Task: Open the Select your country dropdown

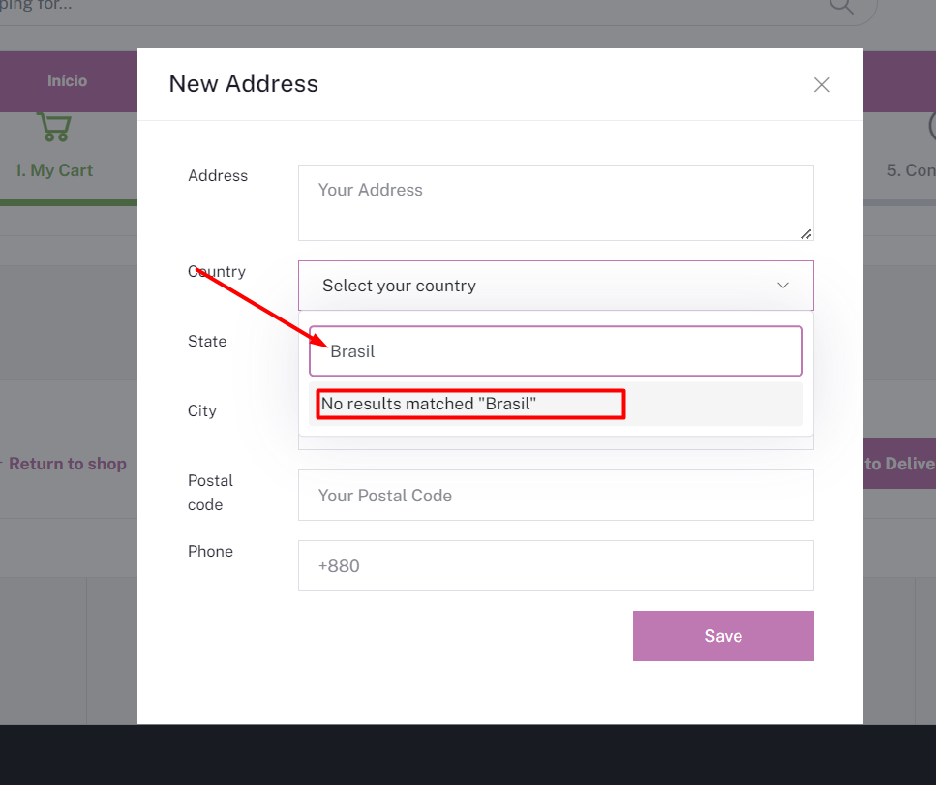Action: (556, 286)
